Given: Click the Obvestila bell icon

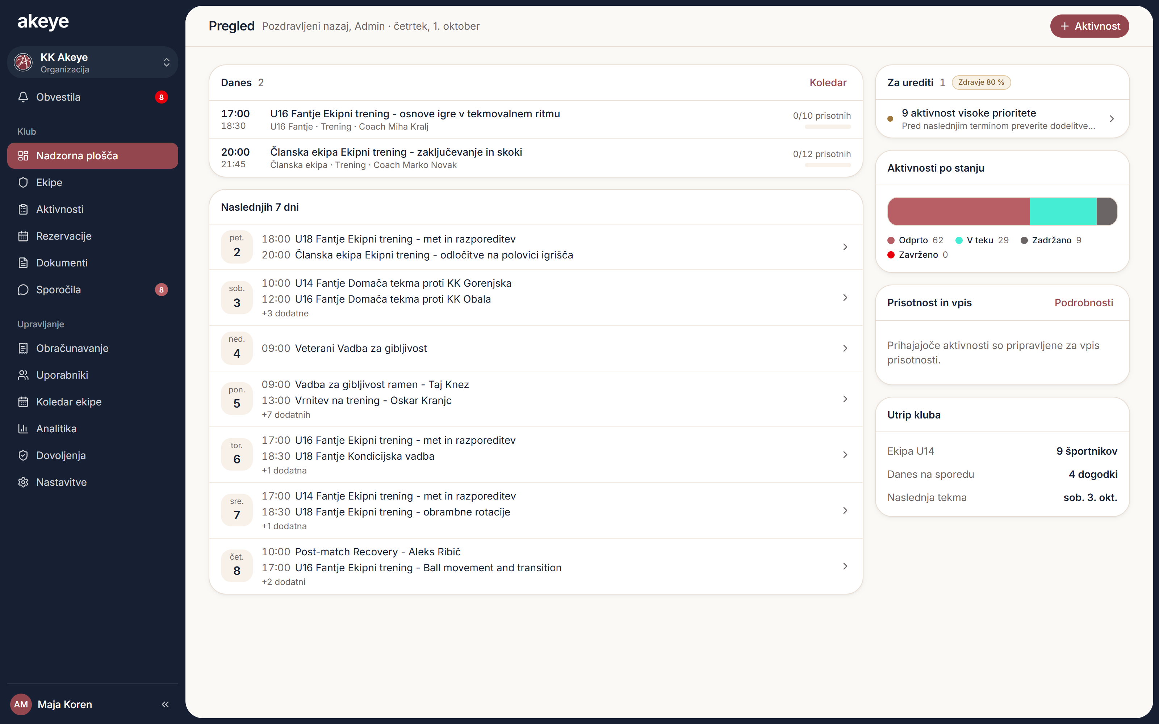Looking at the screenshot, I should point(23,97).
